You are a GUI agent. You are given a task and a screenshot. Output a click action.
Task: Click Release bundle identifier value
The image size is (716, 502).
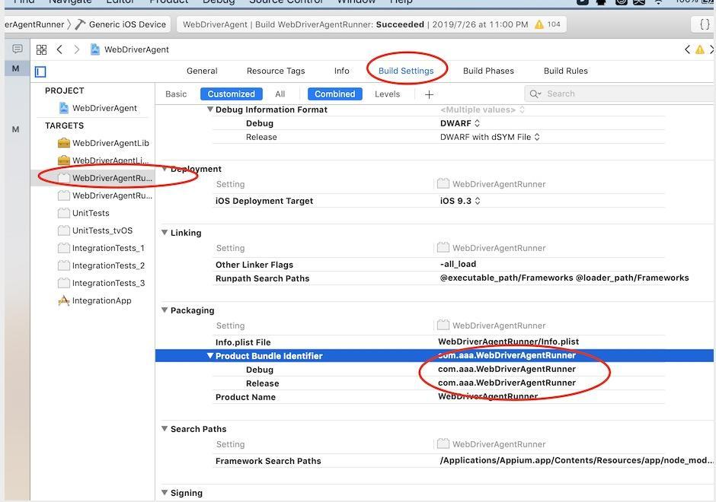tap(507, 383)
